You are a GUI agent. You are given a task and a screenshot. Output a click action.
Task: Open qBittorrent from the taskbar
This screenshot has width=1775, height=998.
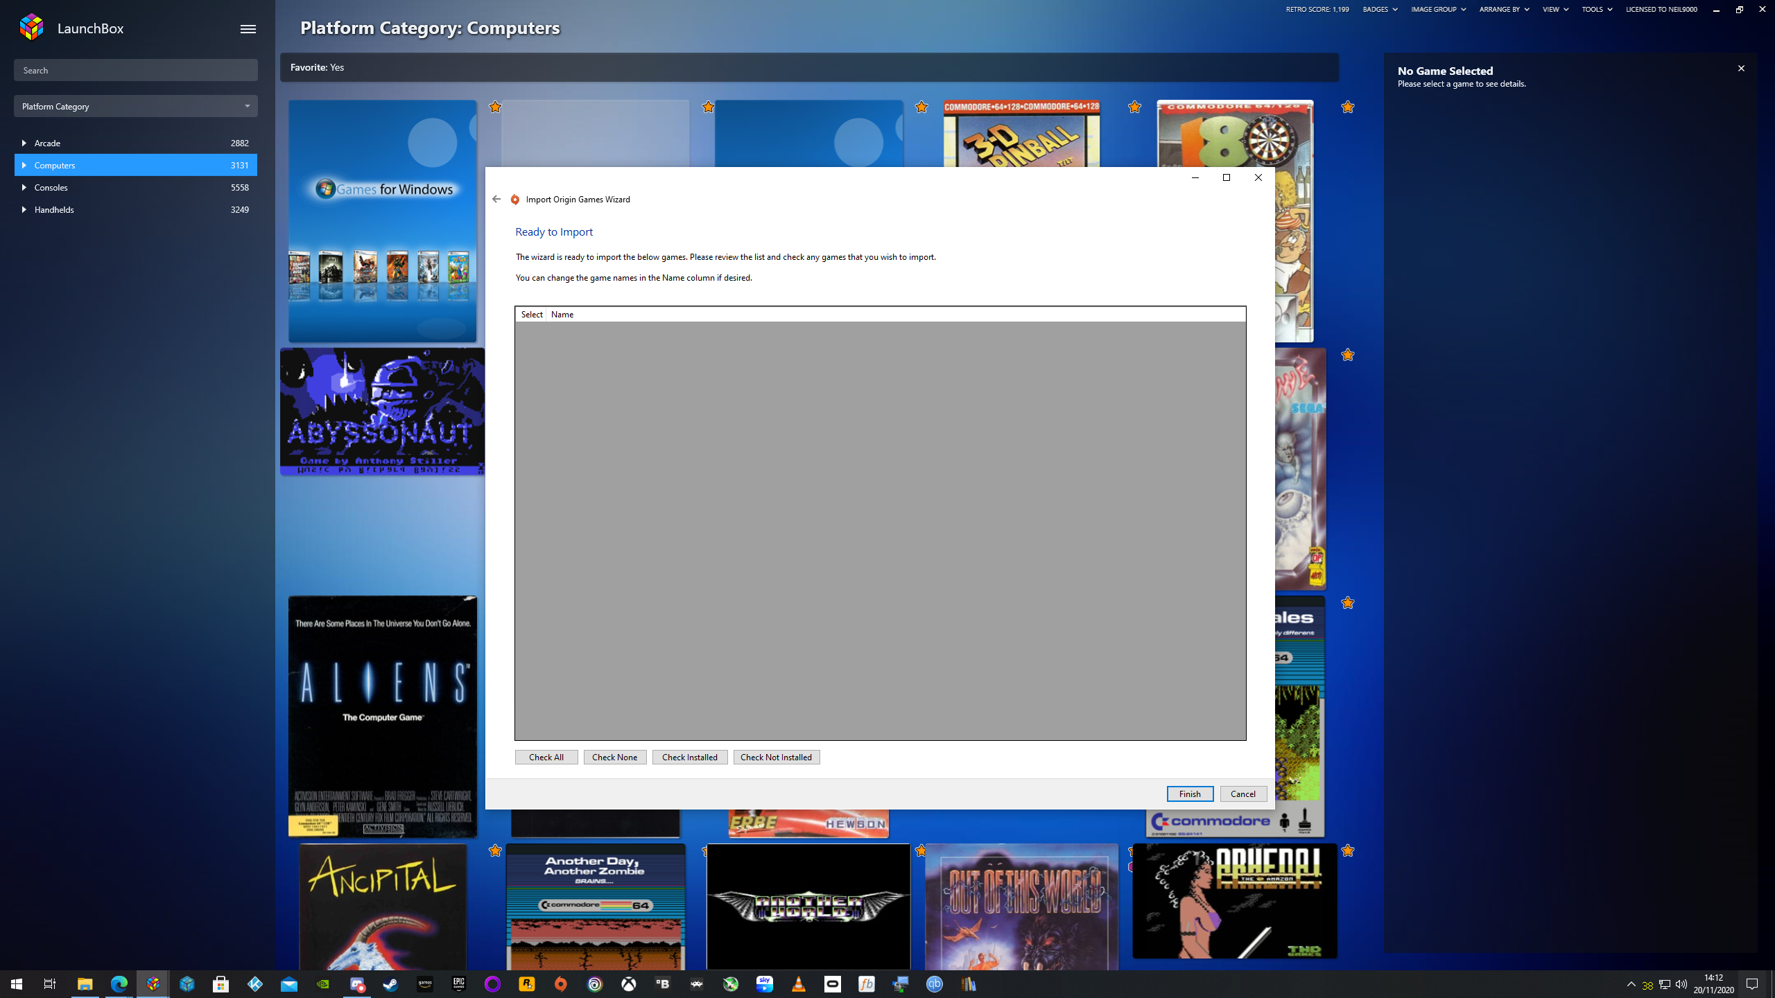click(935, 984)
